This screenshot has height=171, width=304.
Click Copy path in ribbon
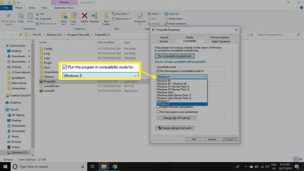click(44, 19)
